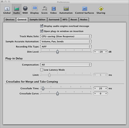Enable the Low Latency Mode checkbox
The image size is (129, 128).
(42, 70)
